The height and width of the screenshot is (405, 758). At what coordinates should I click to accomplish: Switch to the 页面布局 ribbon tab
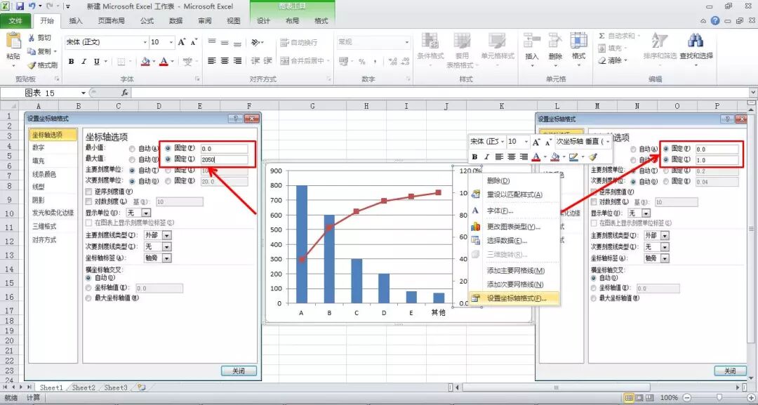(x=111, y=21)
